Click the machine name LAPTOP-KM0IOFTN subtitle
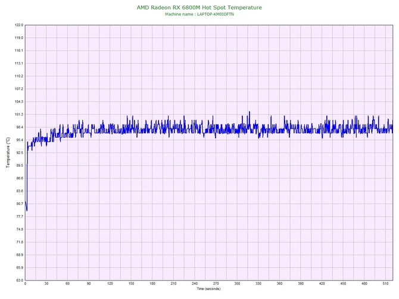Viewport: 399px width, 299px height. [x=199, y=14]
